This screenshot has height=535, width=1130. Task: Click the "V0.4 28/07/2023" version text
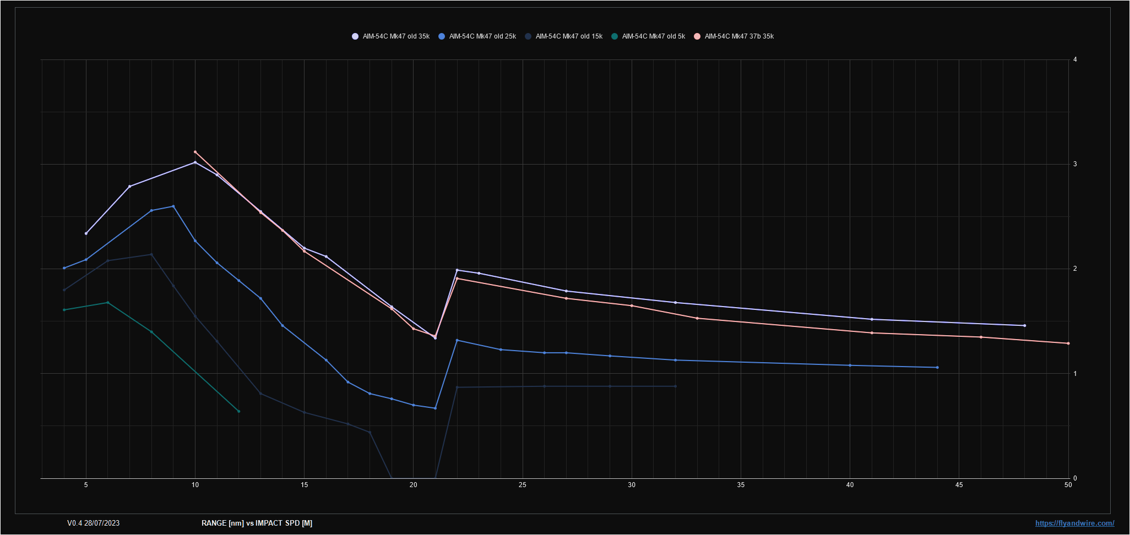93,523
